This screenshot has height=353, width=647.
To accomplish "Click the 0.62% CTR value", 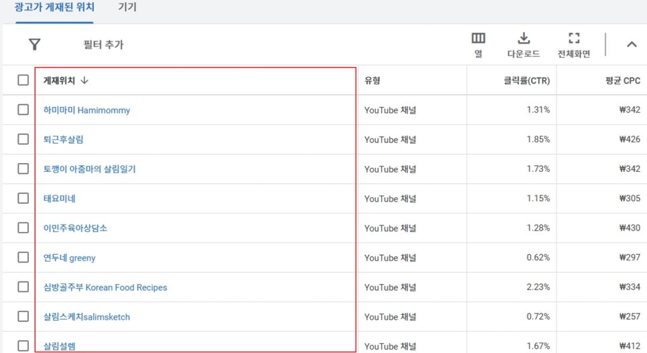I will (538, 257).
